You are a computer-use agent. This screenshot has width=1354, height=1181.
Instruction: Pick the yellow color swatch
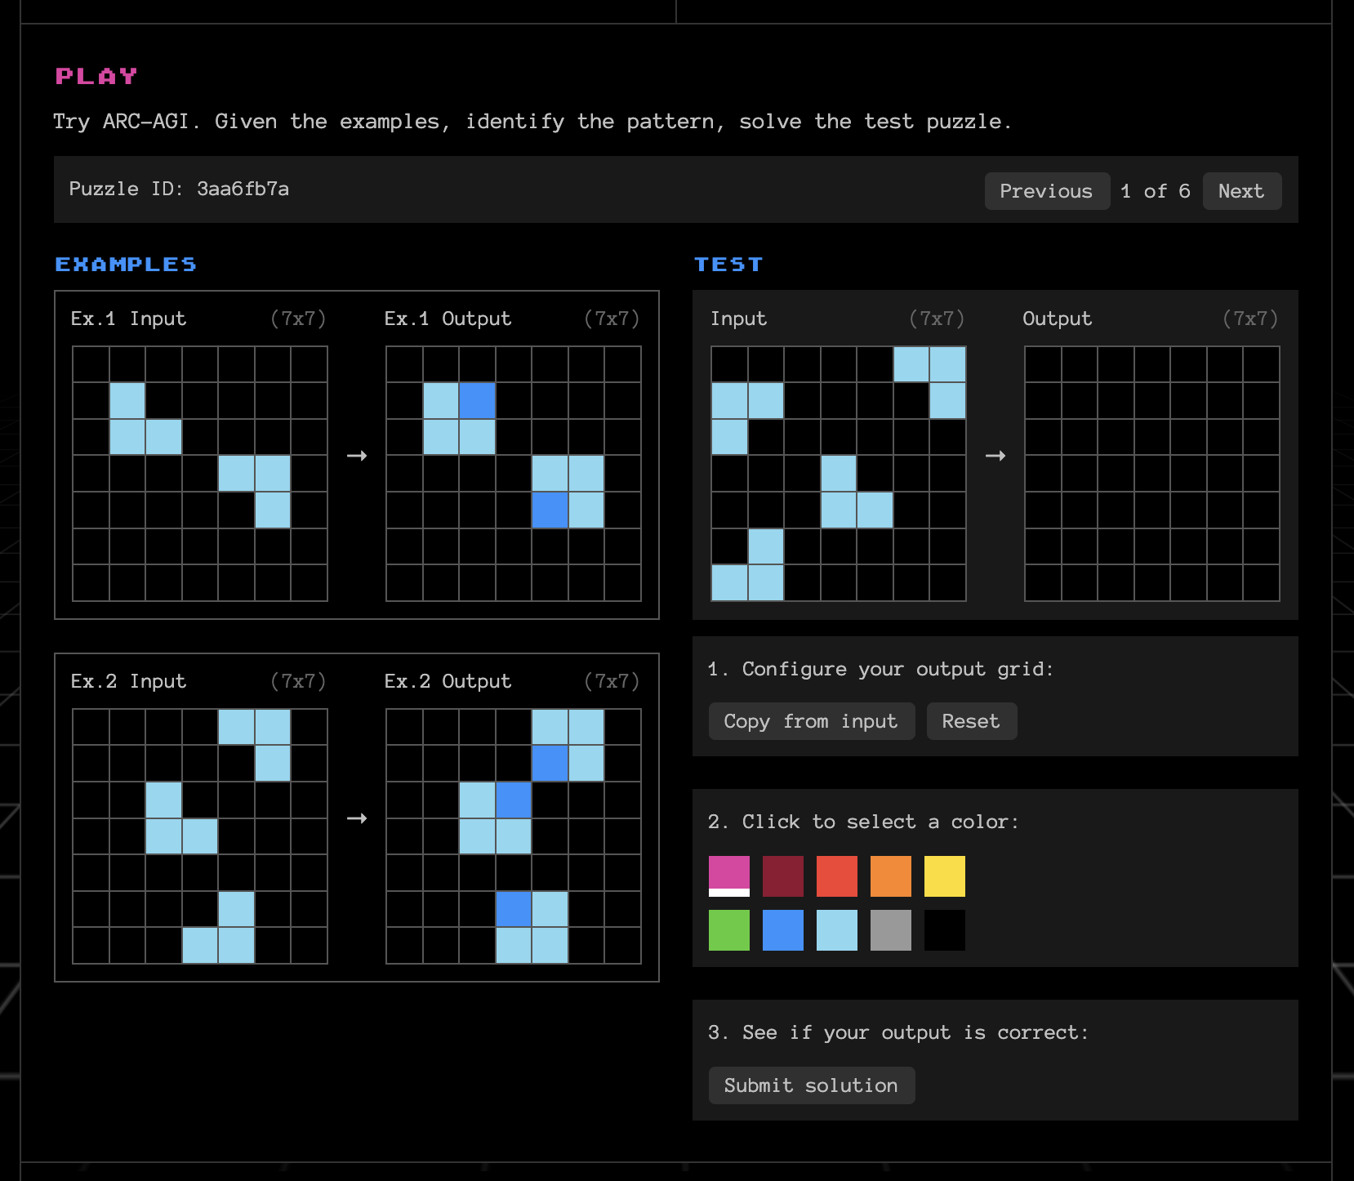tap(944, 876)
